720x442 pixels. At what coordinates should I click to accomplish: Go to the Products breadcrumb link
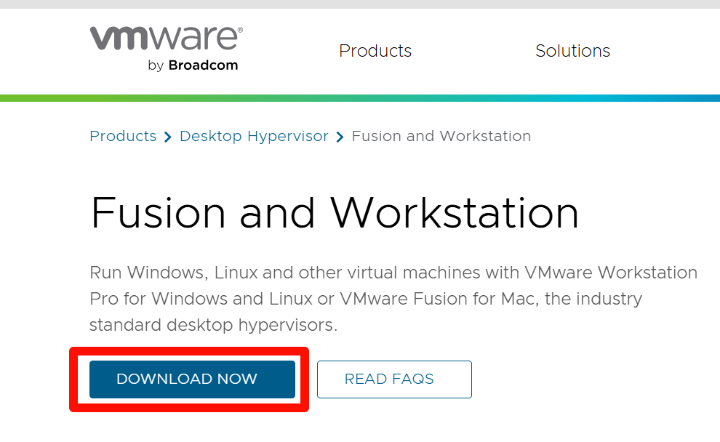(x=123, y=137)
